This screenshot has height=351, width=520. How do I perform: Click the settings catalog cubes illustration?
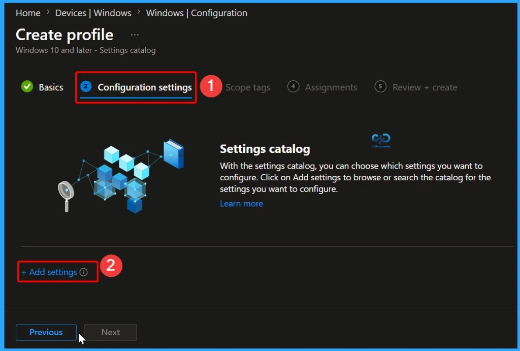121,176
